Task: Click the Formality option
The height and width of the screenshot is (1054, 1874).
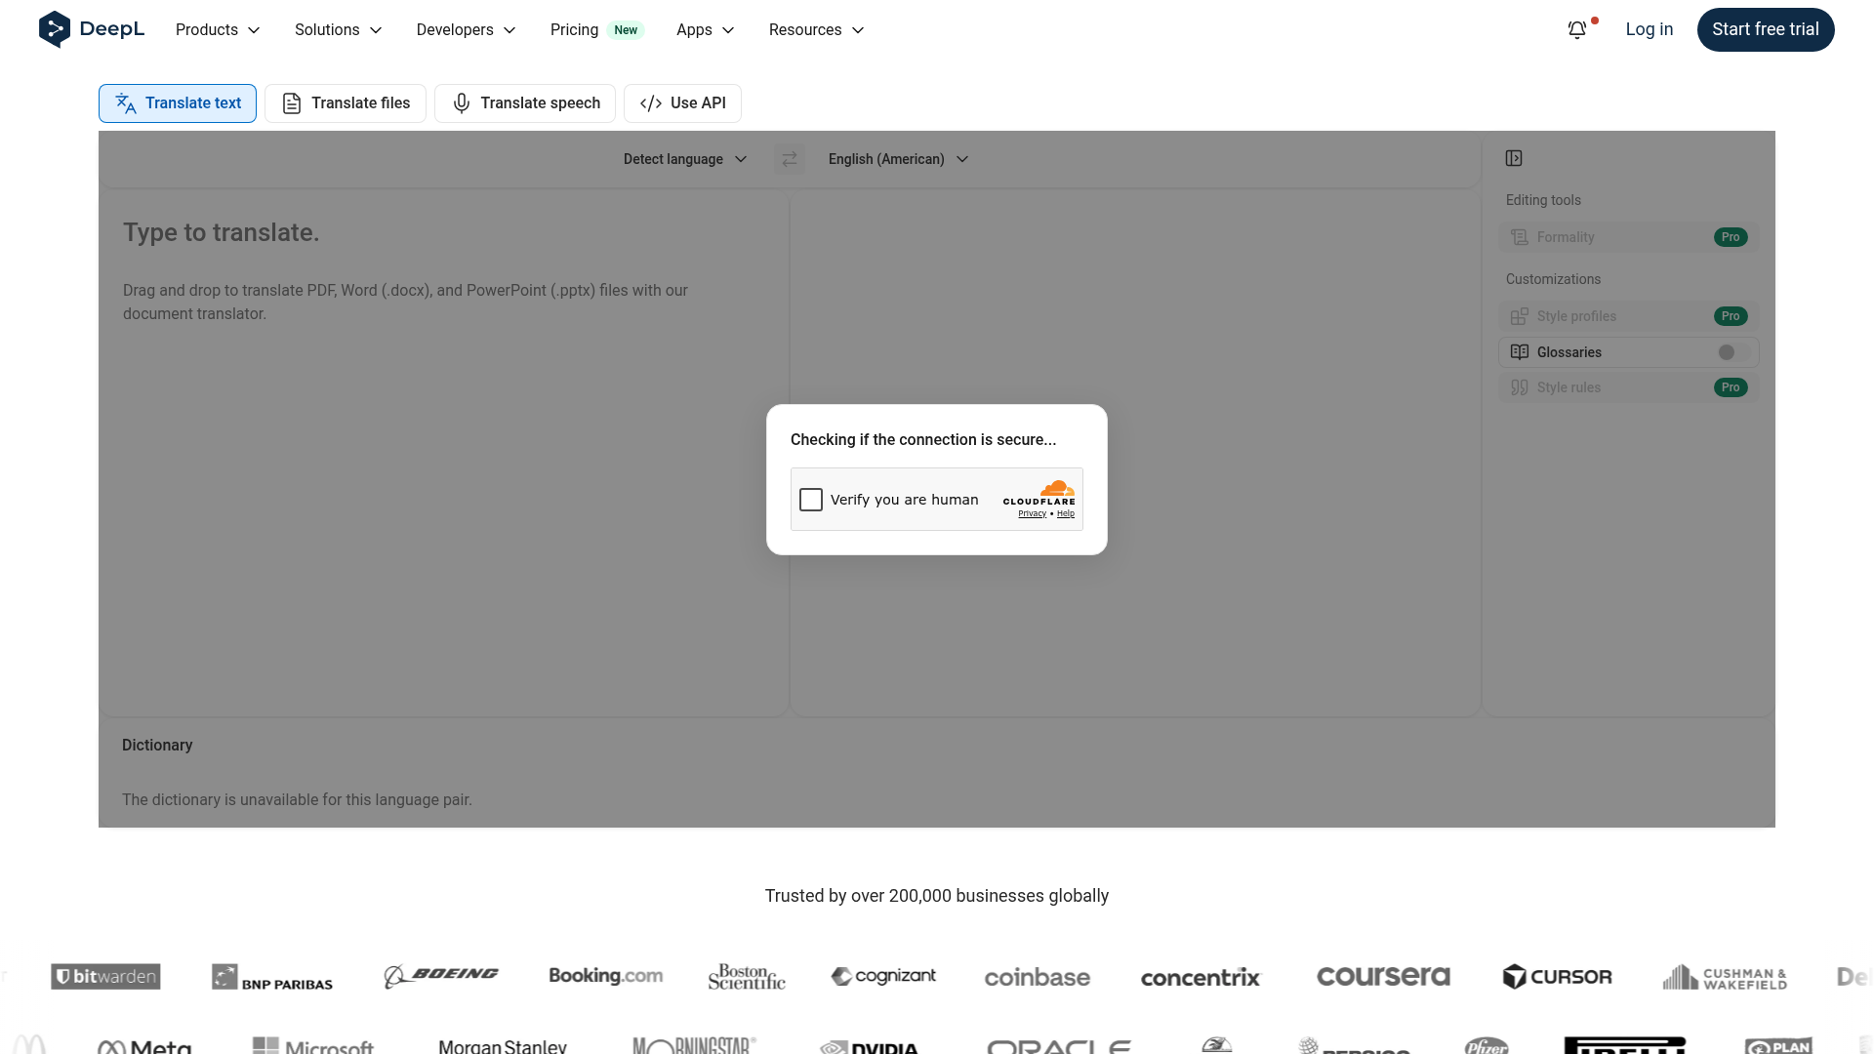Action: click(x=1629, y=237)
